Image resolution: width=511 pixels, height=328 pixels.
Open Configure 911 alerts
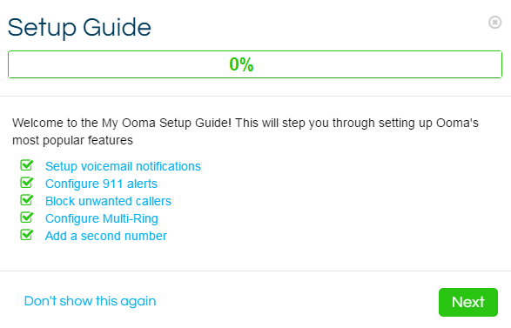tap(101, 184)
